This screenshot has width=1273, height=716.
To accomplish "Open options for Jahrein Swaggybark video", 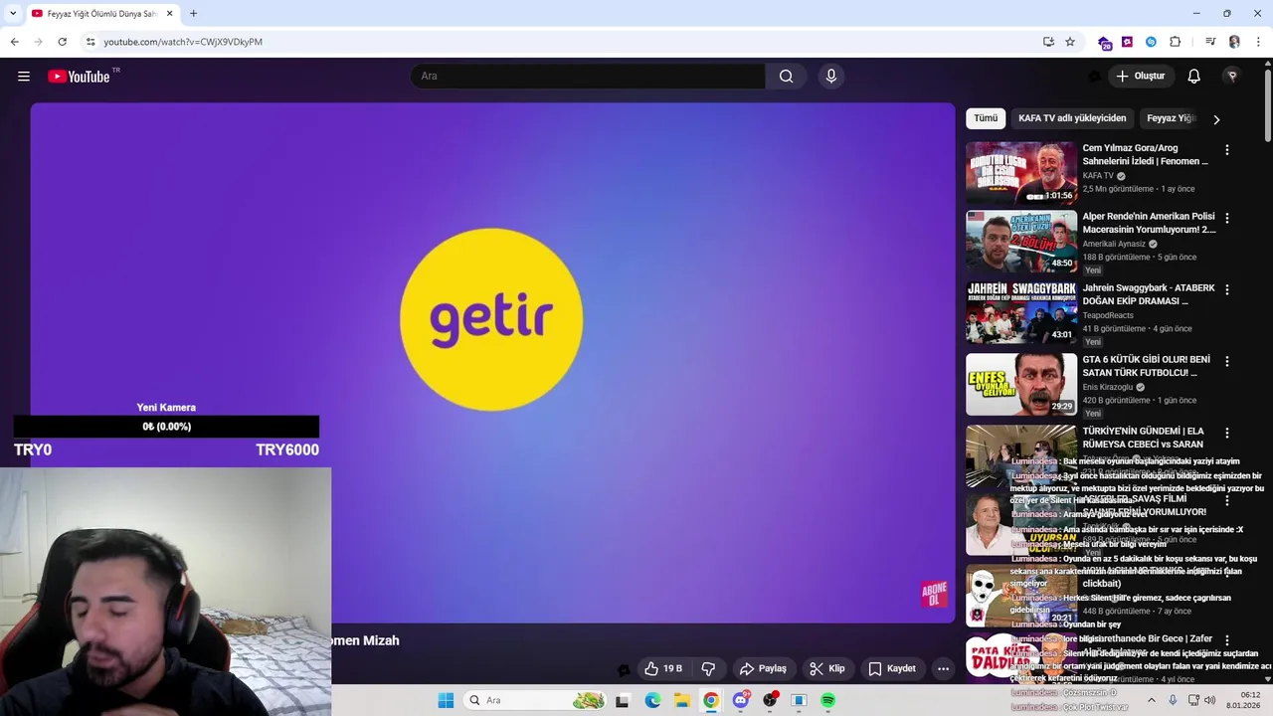I will coord(1226,289).
